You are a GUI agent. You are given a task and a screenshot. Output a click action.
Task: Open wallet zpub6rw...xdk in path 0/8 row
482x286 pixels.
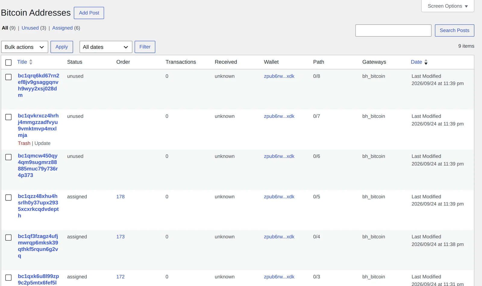click(x=279, y=76)
